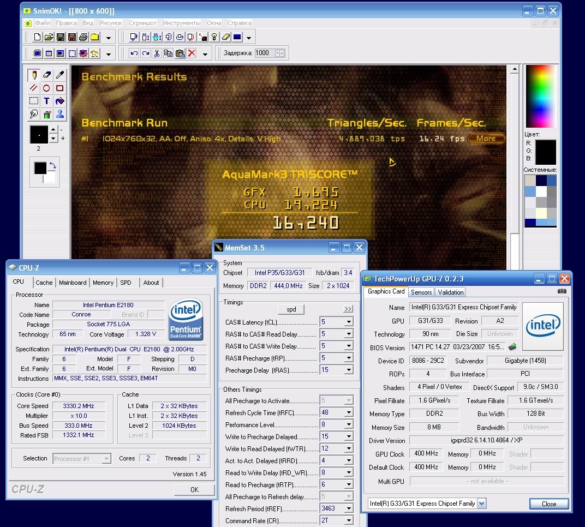Select the line drawing tool
This screenshot has width=585, height=527.
(x=34, y=88)
